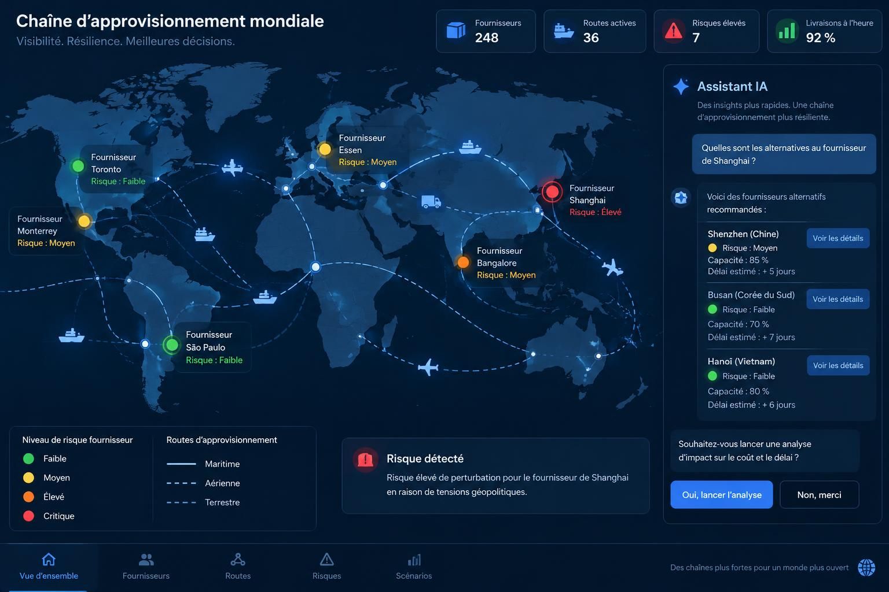Screen dimensions: 889x592
Task: Open the Routes actives 36 card
Action: tap(594, 31)
